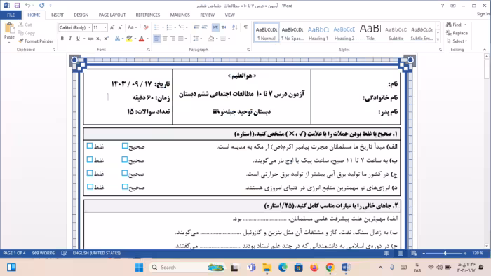Check صحیح box for statement ج
The width and height of the screenshot is (491, 276).
pyautogui.click(x=125, y=173)
